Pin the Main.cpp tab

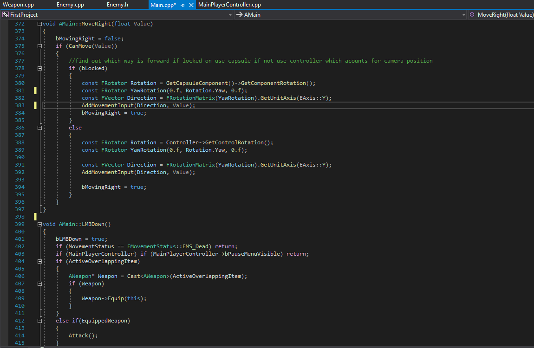(183, 5)
